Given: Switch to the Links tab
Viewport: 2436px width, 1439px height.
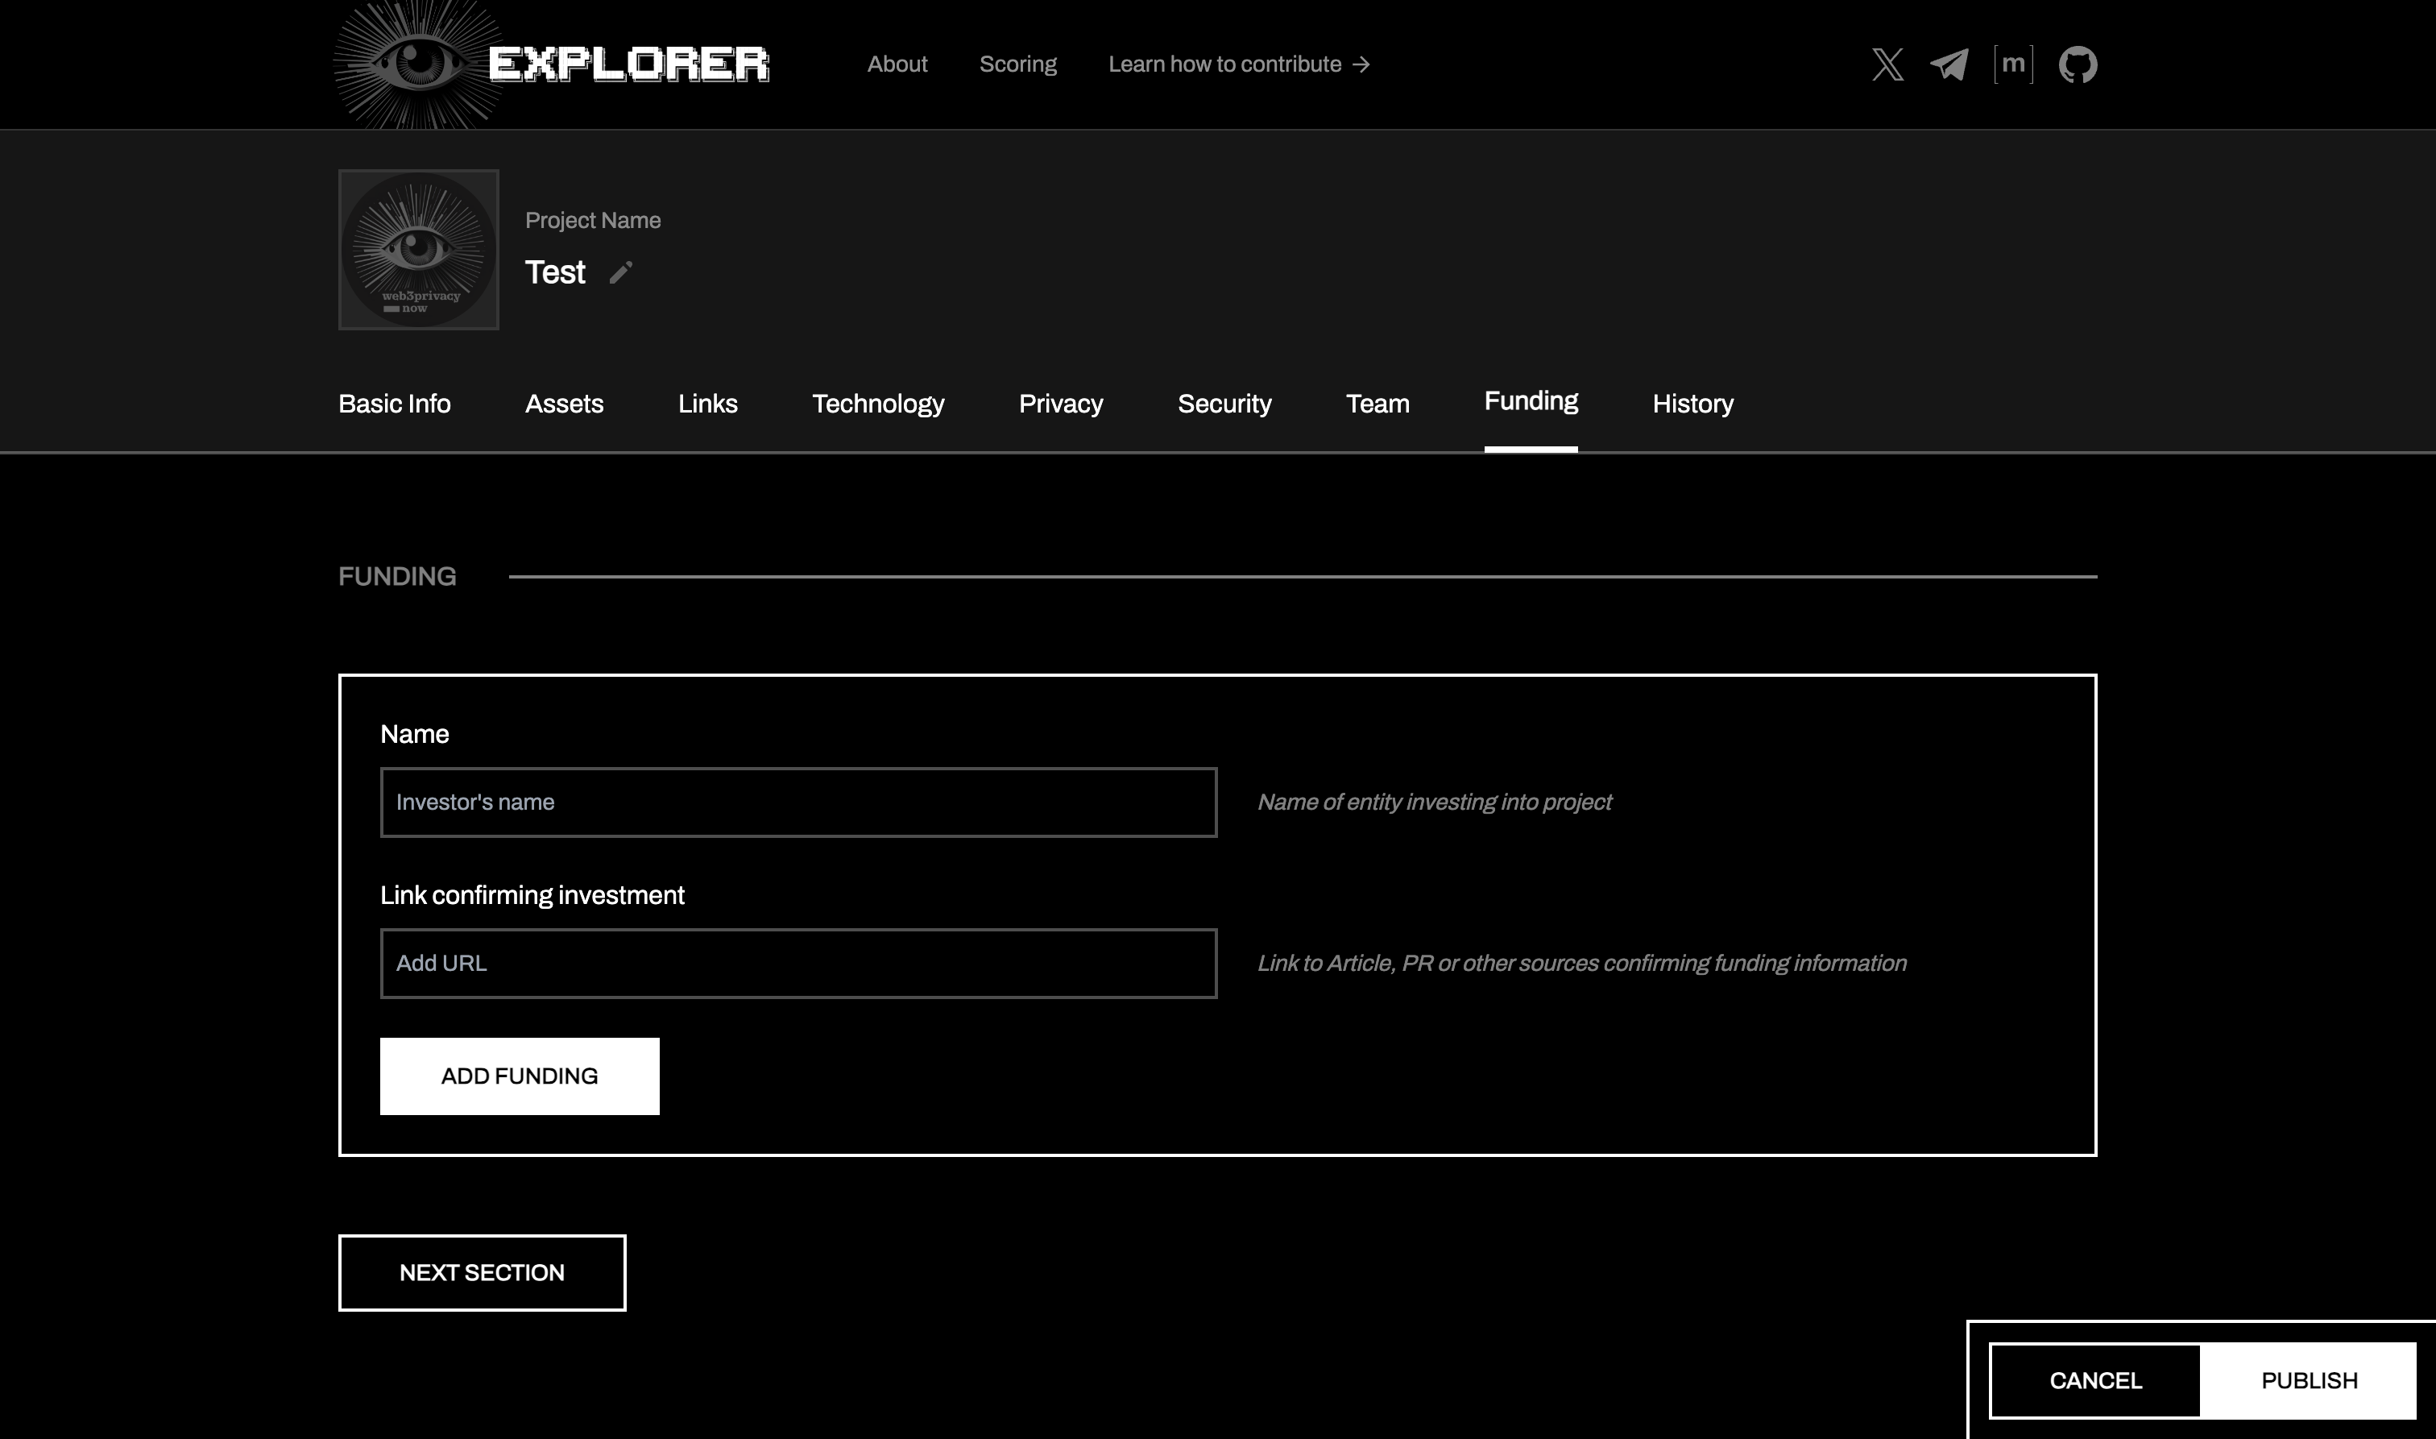Looking at the screenshot, I should click(x=707, y=404).
